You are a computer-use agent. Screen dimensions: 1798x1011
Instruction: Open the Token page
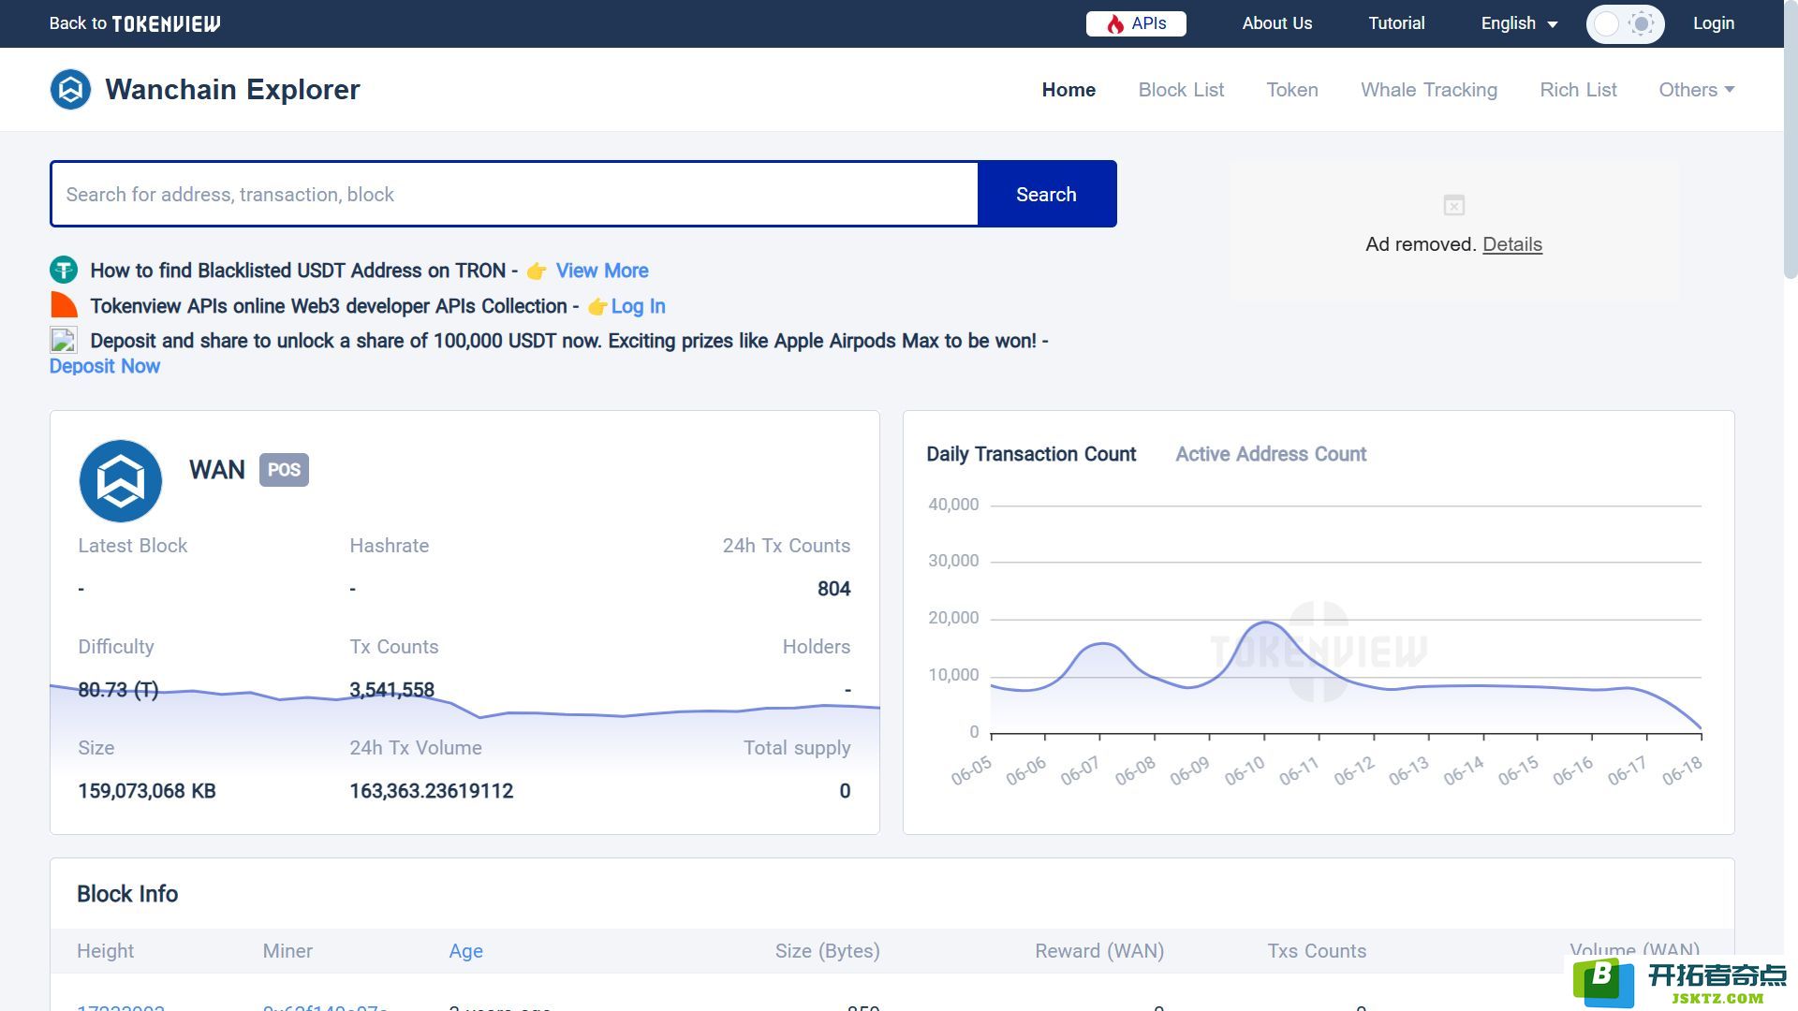[x=1292, y=90]
